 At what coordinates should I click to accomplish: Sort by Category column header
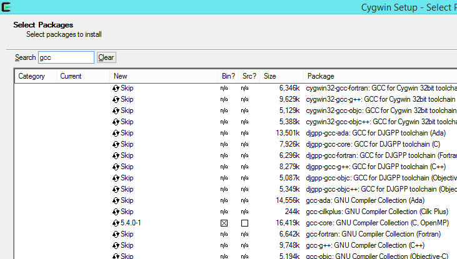tap(36, 76)
